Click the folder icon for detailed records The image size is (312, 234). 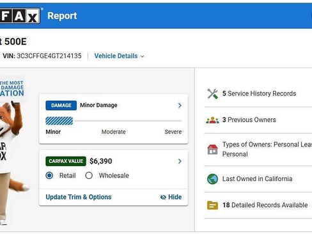212,205
